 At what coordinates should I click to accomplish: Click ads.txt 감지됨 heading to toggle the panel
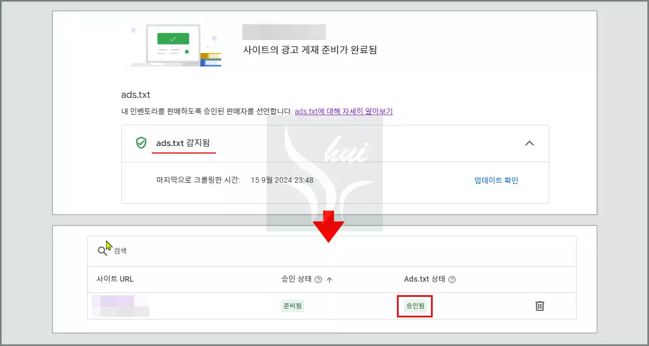click(x=184, y=143)
